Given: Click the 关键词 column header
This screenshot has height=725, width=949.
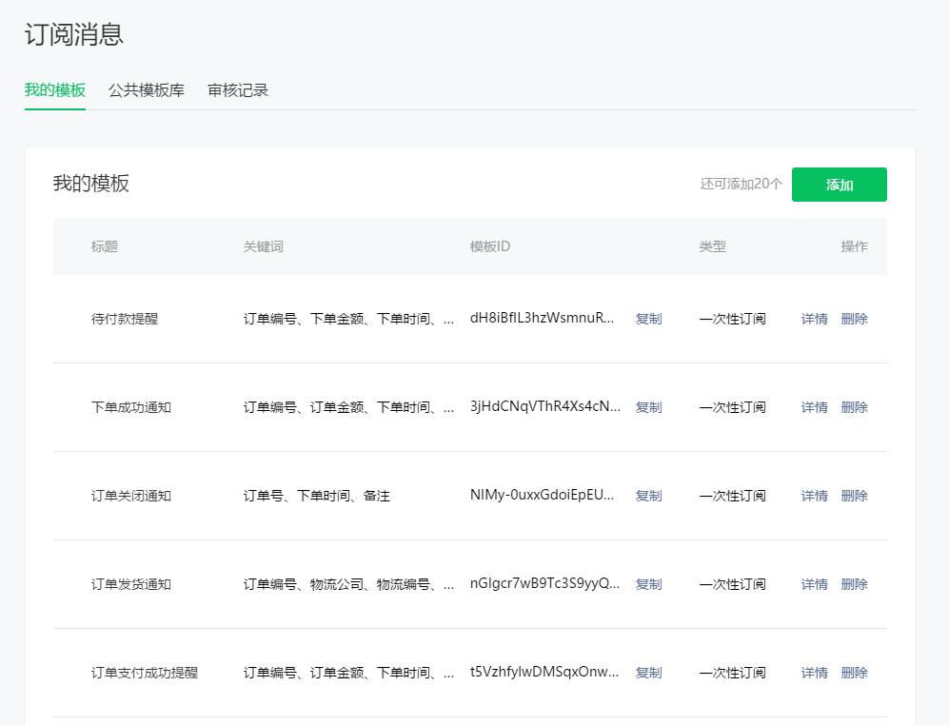Looking at the screenshot, I should pyautogui.click(x=264, y=246).
